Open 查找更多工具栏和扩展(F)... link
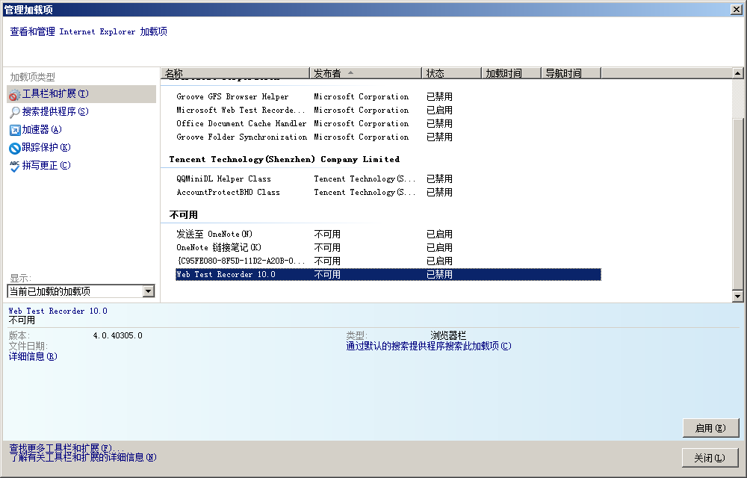This screenshot has width=747, height=478. [66, 448]
